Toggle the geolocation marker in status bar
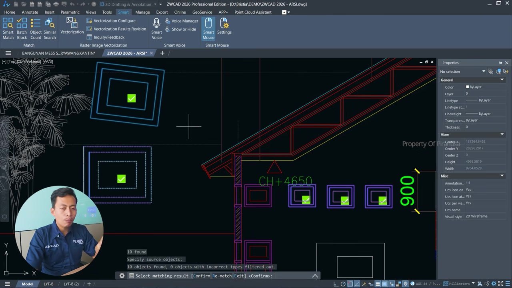 click(405, 284)
